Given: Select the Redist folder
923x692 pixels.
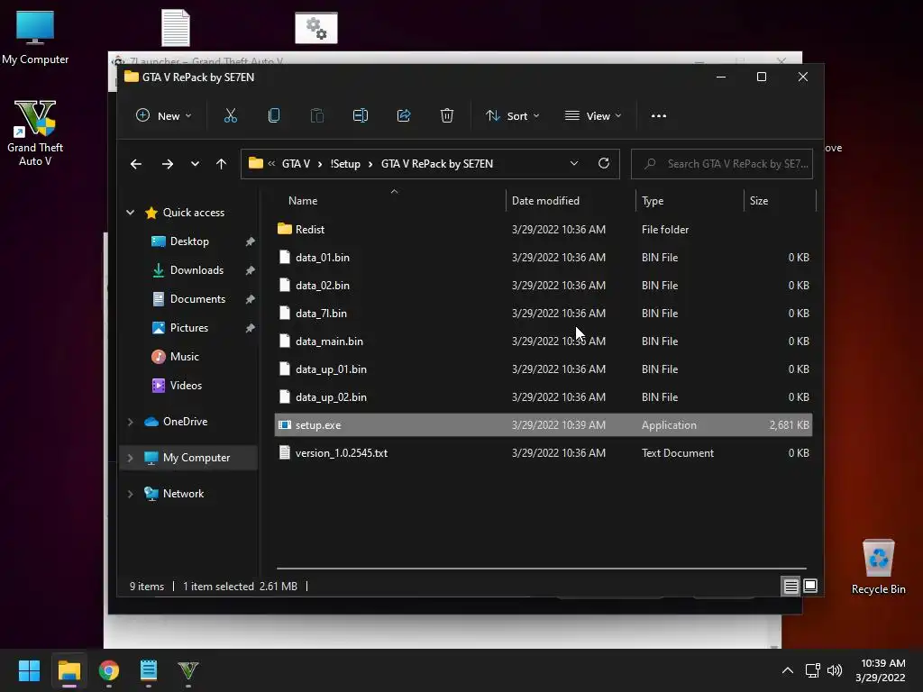Looking at the screenshot, I should pos(544,230).
